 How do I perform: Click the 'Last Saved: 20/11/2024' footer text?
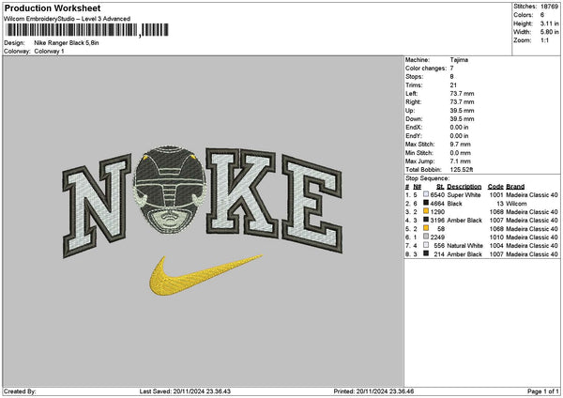point(185,391)
